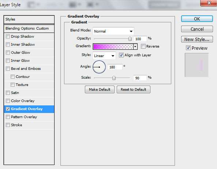Confirm with the OK button

197,19
